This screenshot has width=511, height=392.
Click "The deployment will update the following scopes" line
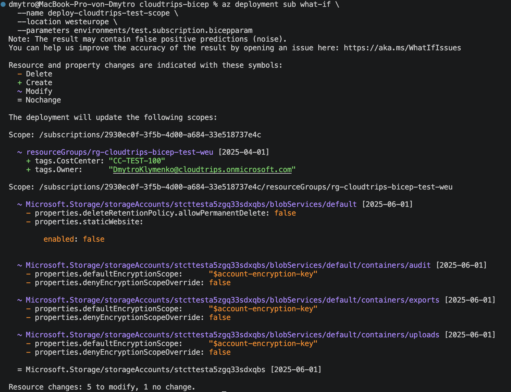113,117
